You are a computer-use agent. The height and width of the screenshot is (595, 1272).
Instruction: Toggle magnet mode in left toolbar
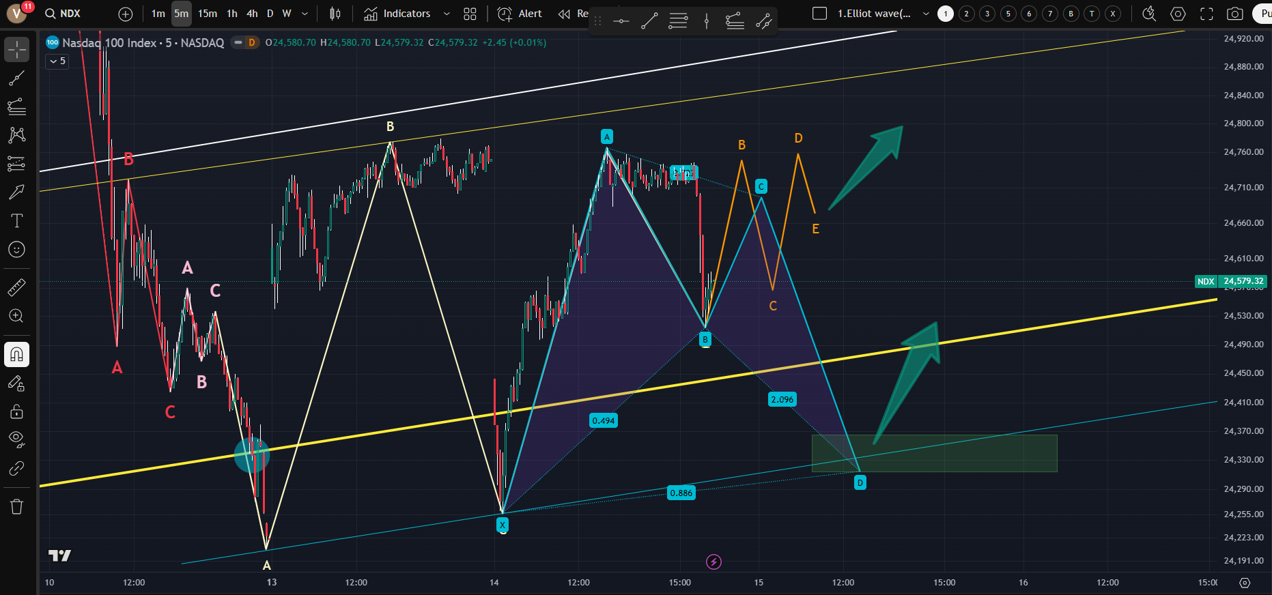pyautogui.click(x=17, y=354)
